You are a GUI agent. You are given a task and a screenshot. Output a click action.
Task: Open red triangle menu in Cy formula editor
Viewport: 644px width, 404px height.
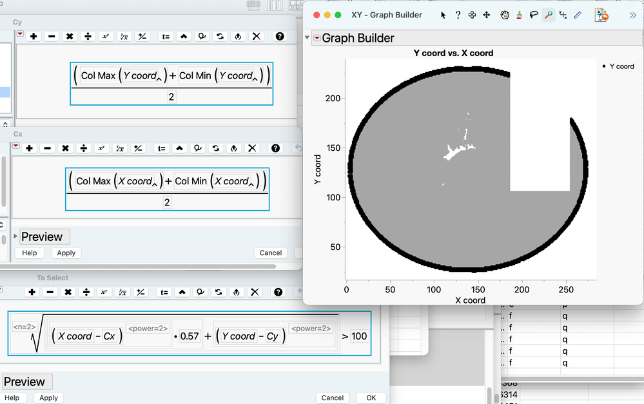[x=20, y=34]
